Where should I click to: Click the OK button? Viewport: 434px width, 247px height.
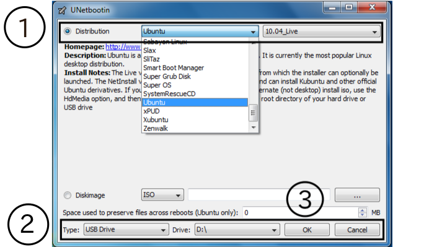pyautogui.click(x=307, y=230)
